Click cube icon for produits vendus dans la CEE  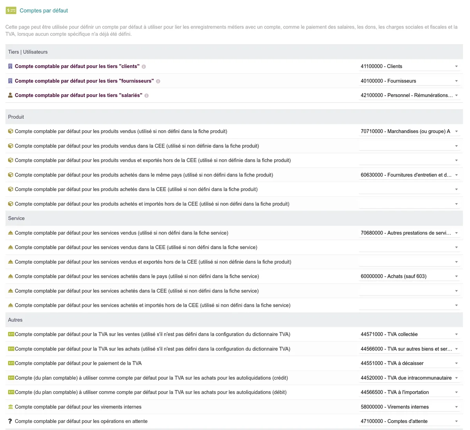(x=11, y=146)
